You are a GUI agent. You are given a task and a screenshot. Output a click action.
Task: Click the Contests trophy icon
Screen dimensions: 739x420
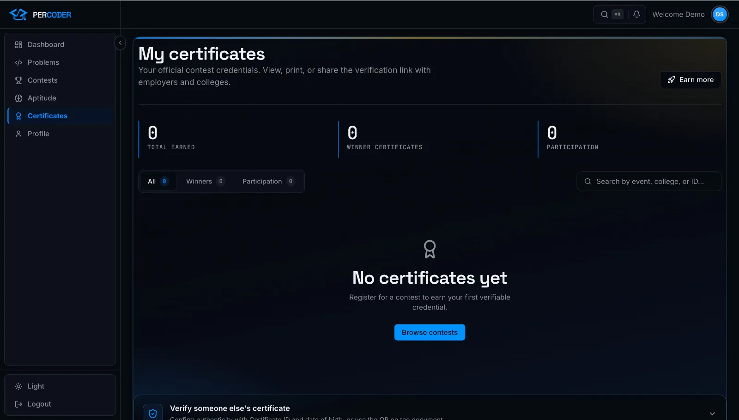pos(18,80)
